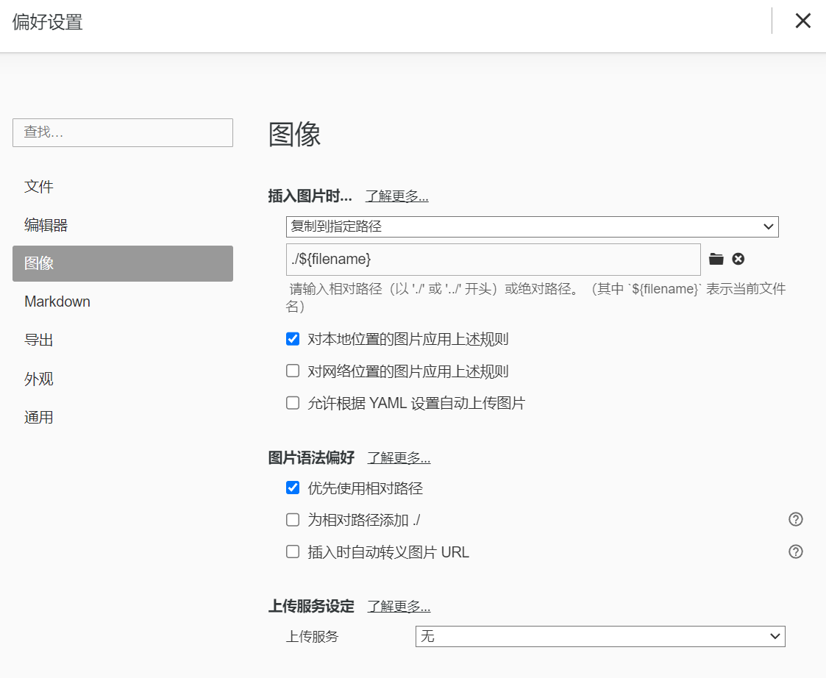The image size is (826, 678).
Task: Click the folder icon to browse image path
Action: coord(716,259)
